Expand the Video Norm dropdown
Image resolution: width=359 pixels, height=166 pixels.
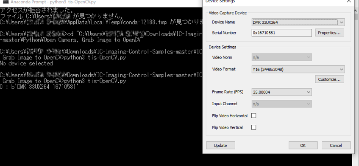[x=281, y=57]
